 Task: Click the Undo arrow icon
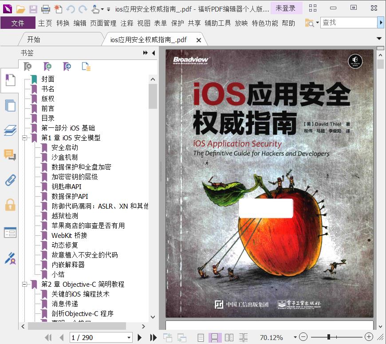coord(71,9)
